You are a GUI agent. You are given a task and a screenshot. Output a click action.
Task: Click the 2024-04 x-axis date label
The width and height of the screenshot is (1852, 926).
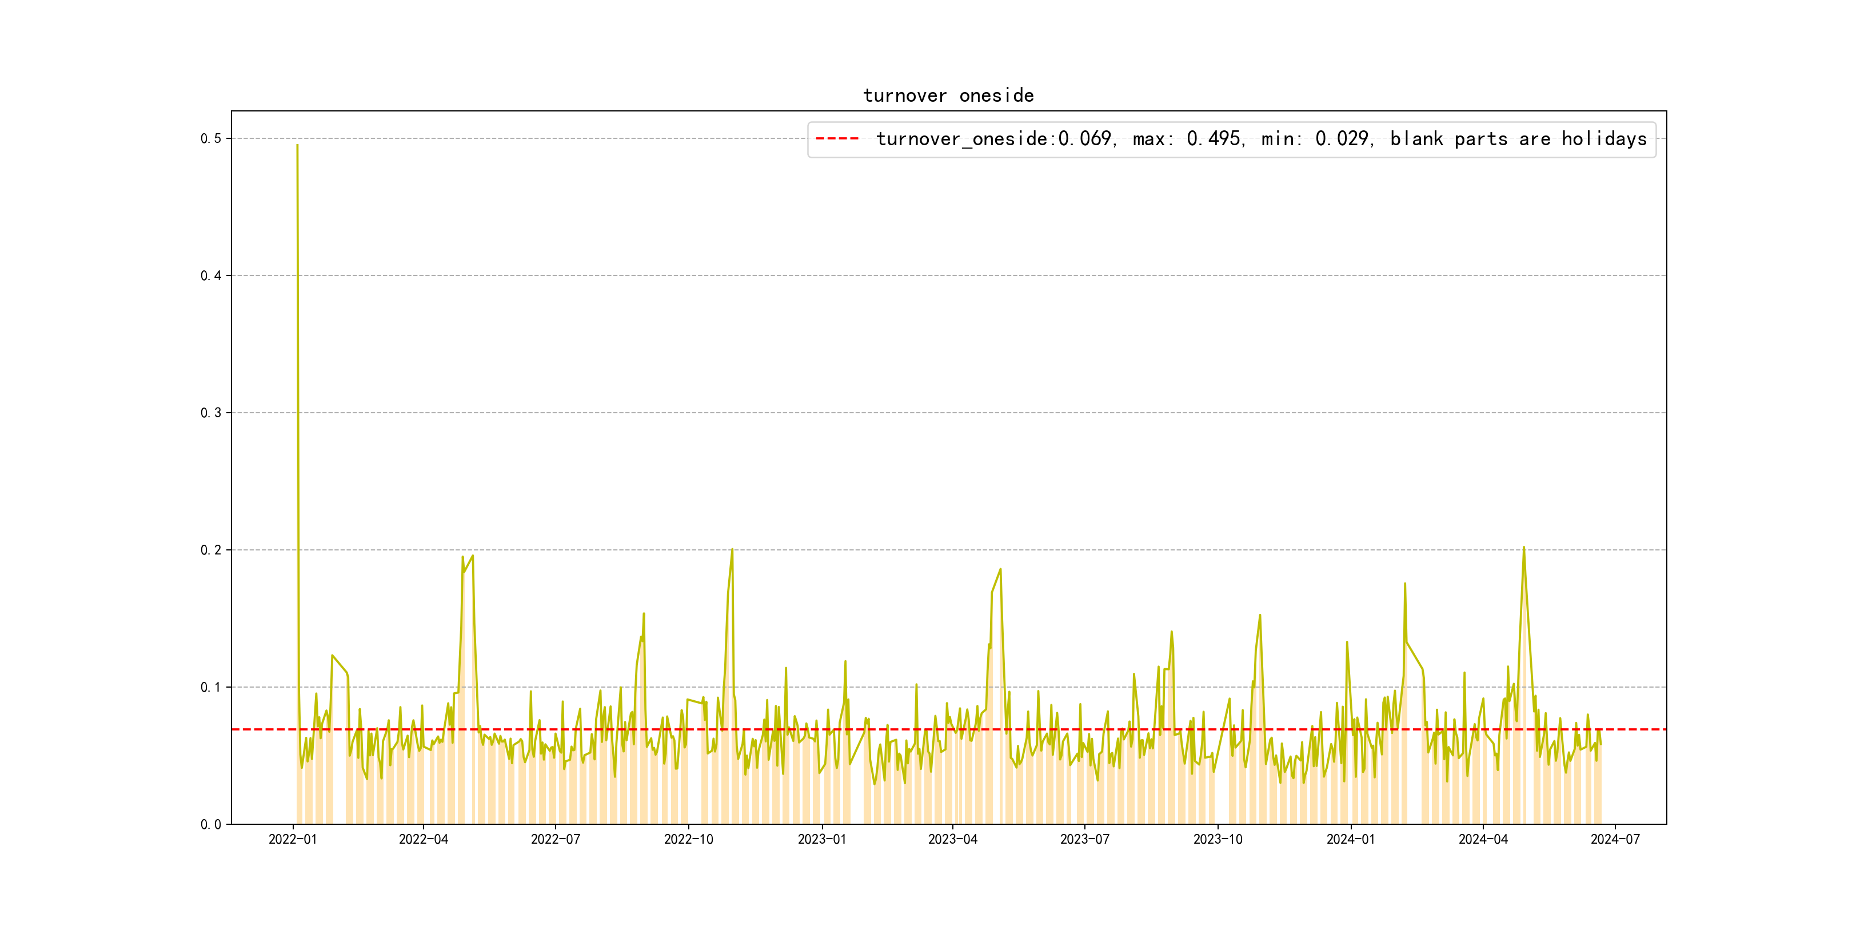[x=1483, y=840]
